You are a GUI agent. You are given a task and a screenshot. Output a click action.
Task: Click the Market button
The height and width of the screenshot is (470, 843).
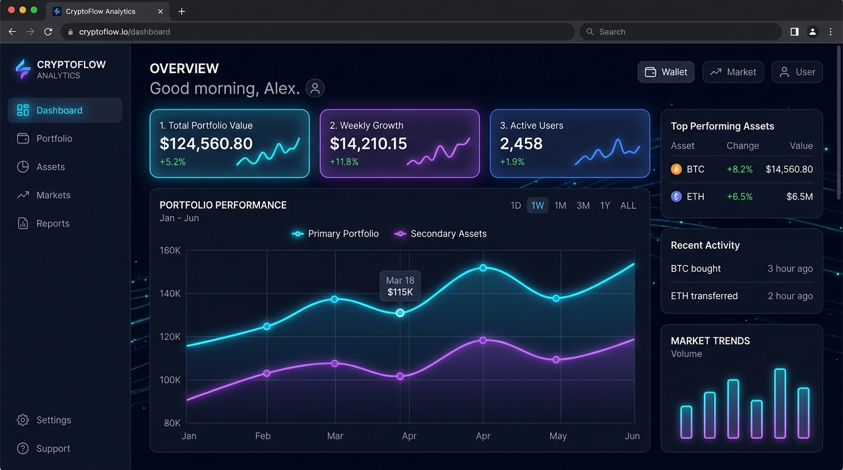click(x=733, y=72)
